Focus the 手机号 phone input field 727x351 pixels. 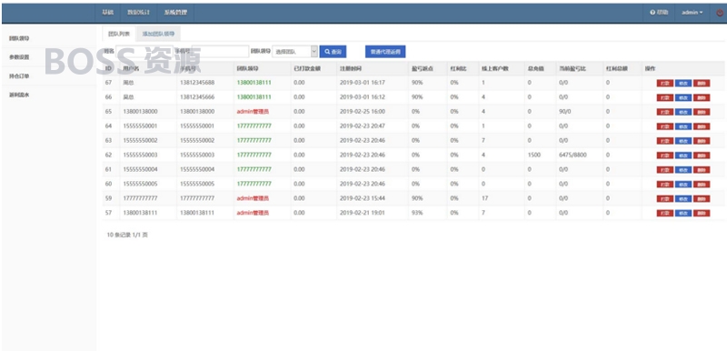220,52
